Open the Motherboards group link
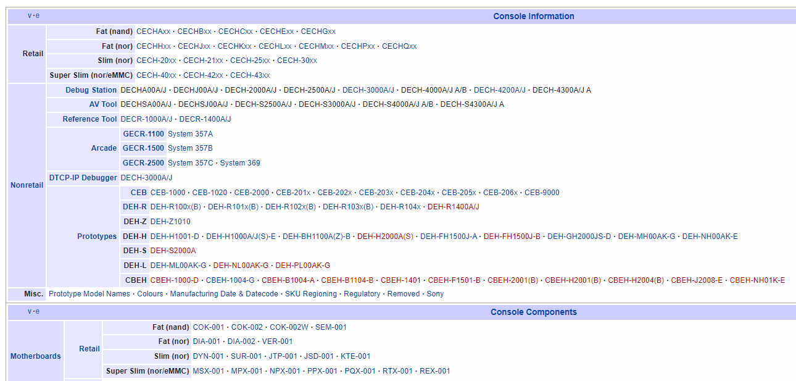This screenshot has height=381, width=796. [x=36, y=356]
